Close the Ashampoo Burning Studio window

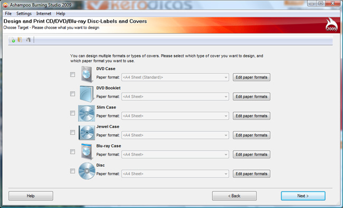point(333,4)
